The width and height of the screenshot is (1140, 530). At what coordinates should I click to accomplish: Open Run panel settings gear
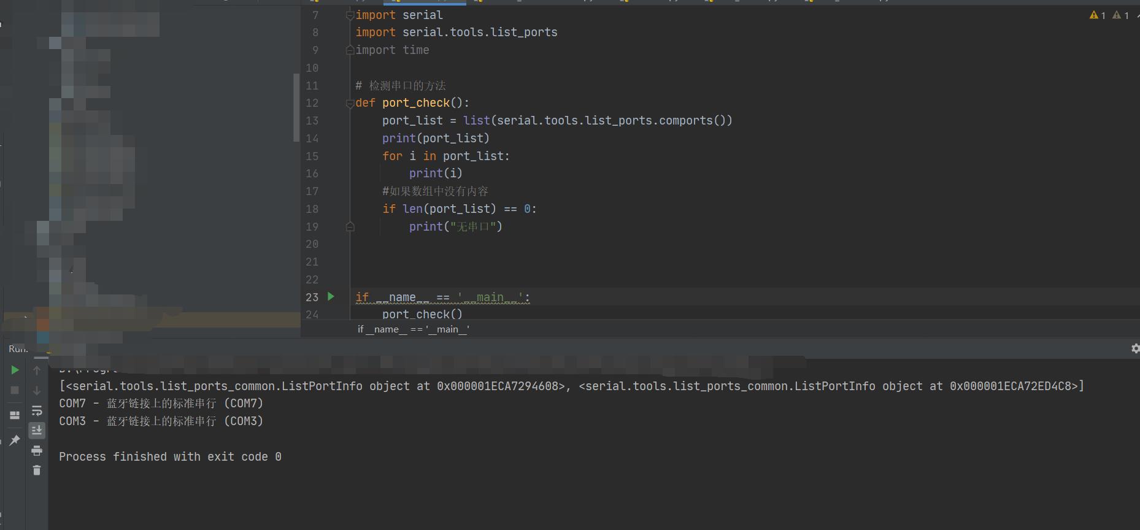1134,348
